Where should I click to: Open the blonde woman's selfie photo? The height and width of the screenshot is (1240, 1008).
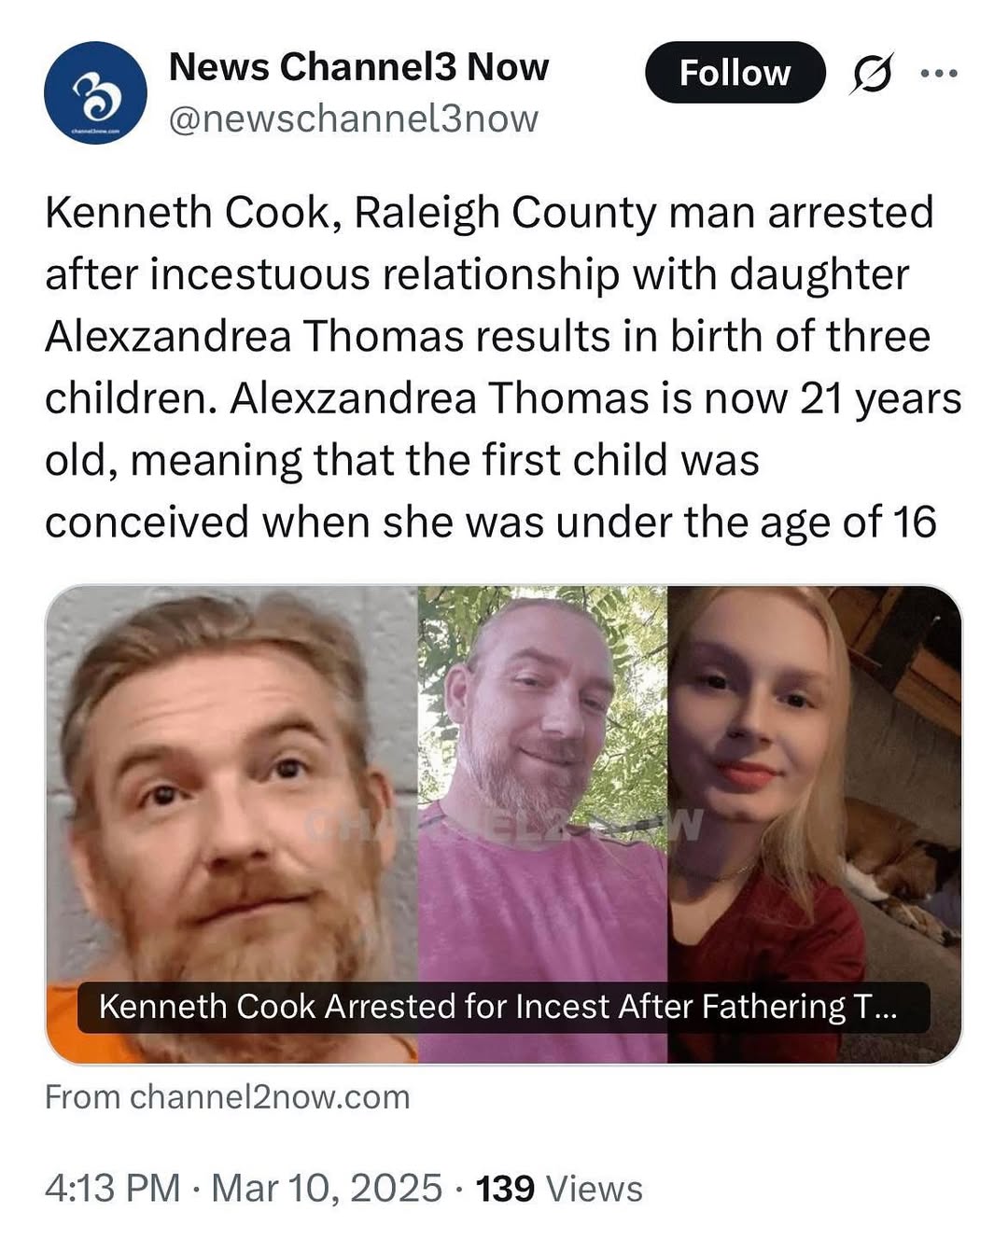click(814, 824)
